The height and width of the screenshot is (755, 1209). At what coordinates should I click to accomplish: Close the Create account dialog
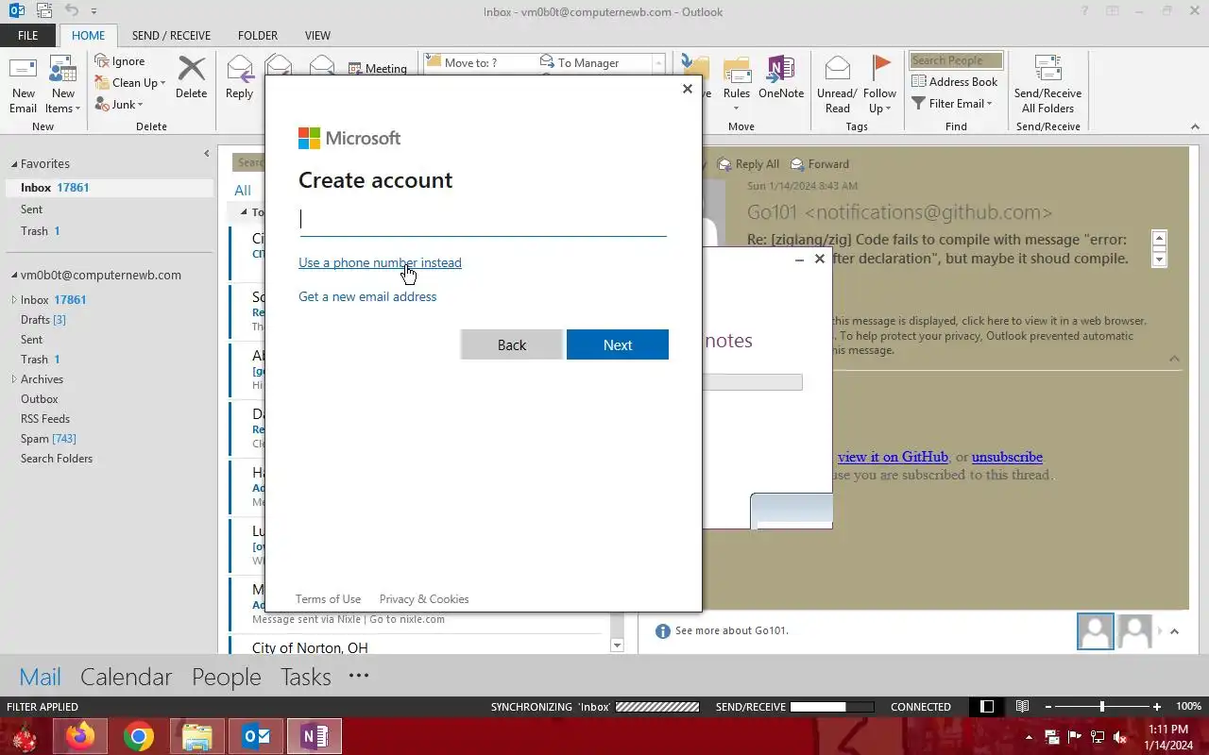pyautogui.click(x=688, y=89)
